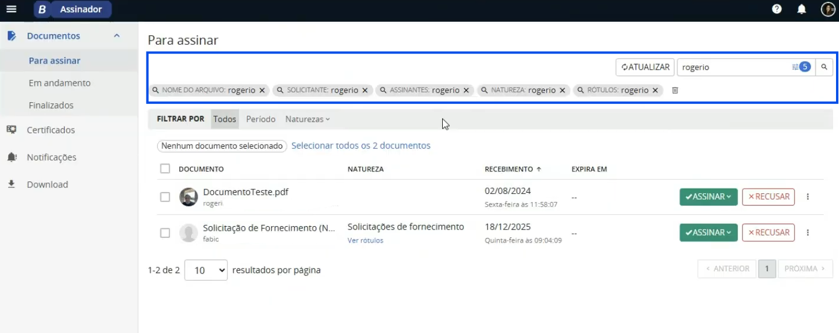This screenshot has width=839, height=333.
Task: Click the search input containing rogerio
Action: pos(732,67)
